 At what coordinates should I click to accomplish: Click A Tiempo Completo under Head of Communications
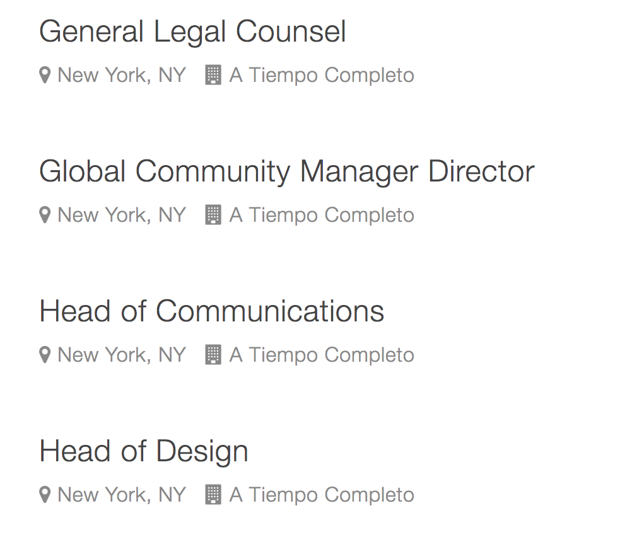[322, 355]
